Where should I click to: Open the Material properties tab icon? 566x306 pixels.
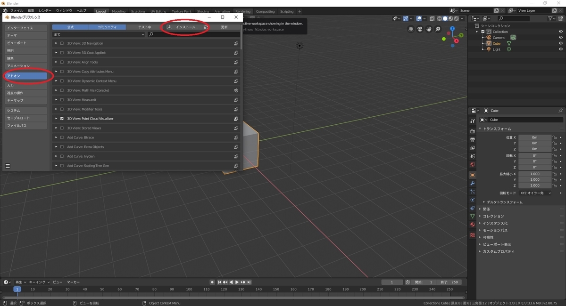[x=473, y=225]
